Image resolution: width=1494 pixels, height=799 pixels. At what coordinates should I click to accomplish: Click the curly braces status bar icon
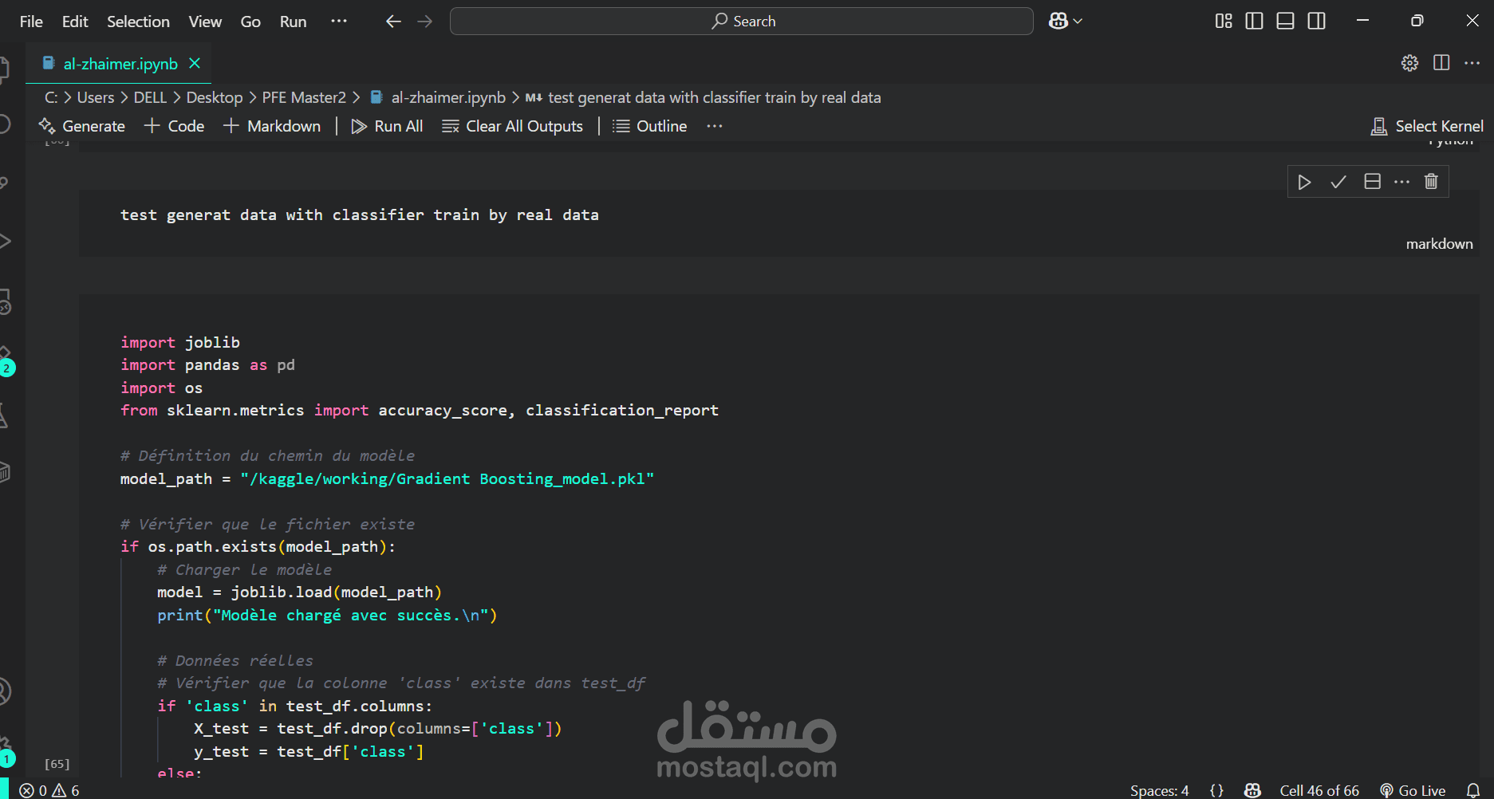point(1216,790)
